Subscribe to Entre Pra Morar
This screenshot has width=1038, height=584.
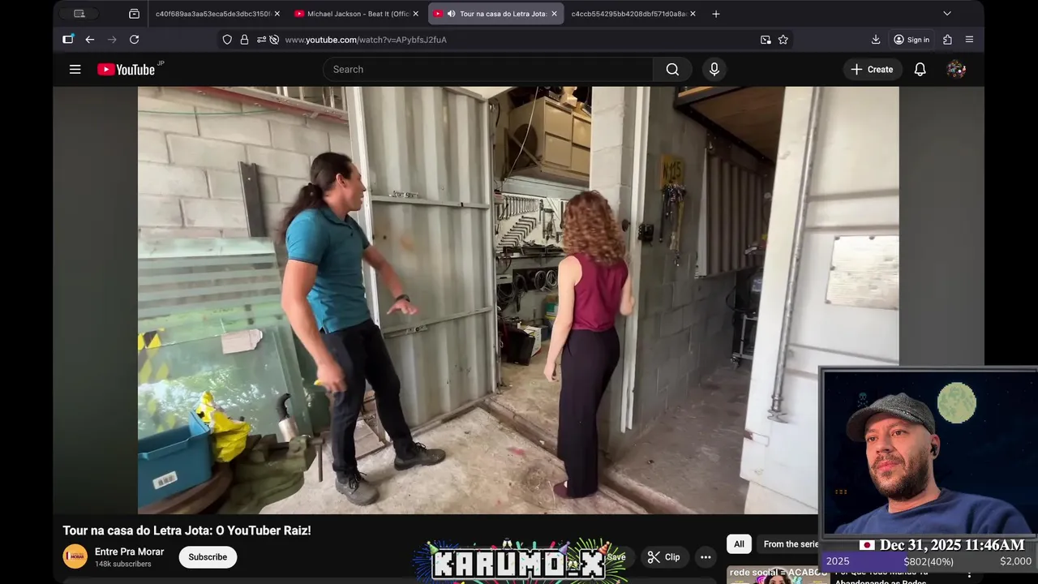(208, 557)
